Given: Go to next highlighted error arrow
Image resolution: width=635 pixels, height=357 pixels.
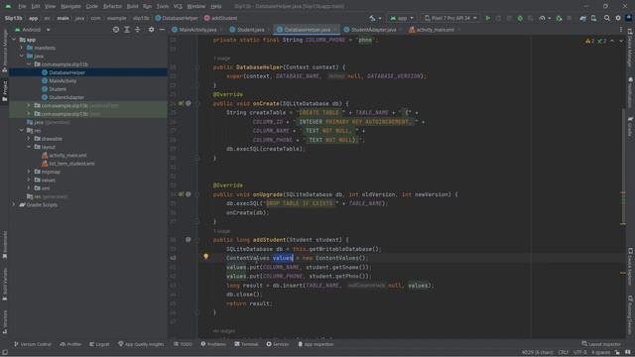Looking at the screenshot, I should click(x=621, y=41).
